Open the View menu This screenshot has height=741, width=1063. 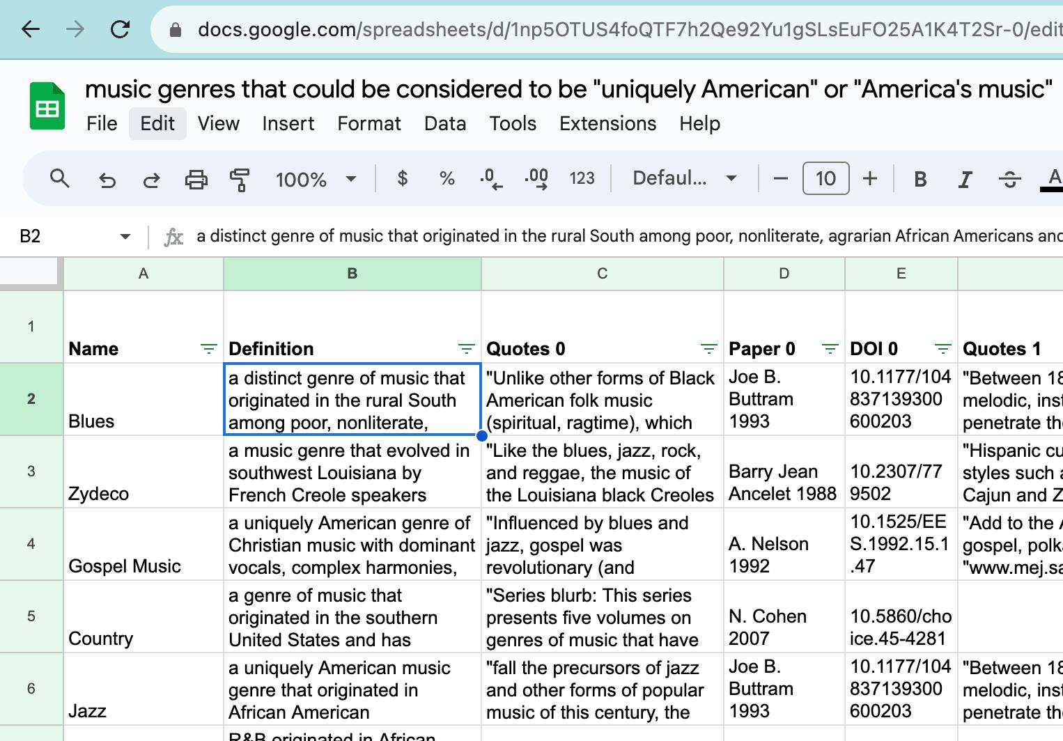(x=218, y=123)
